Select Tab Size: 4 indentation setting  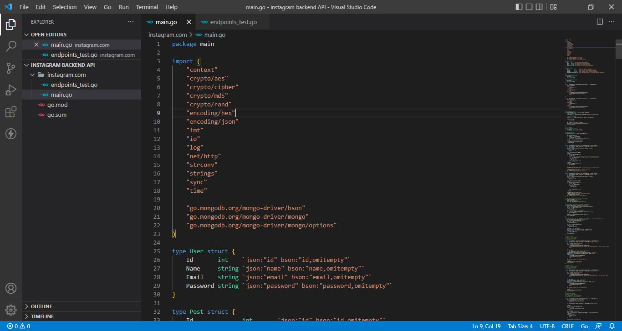(520, 326)
